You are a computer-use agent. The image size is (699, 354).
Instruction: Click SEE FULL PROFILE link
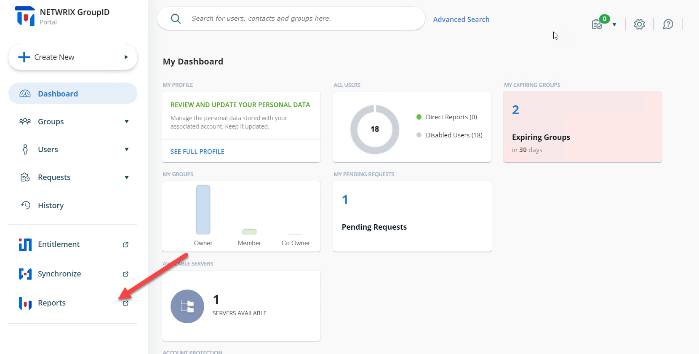[197, 151]
